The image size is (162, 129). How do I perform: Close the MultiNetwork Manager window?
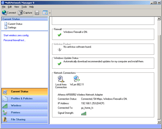(x=159, y=3)
